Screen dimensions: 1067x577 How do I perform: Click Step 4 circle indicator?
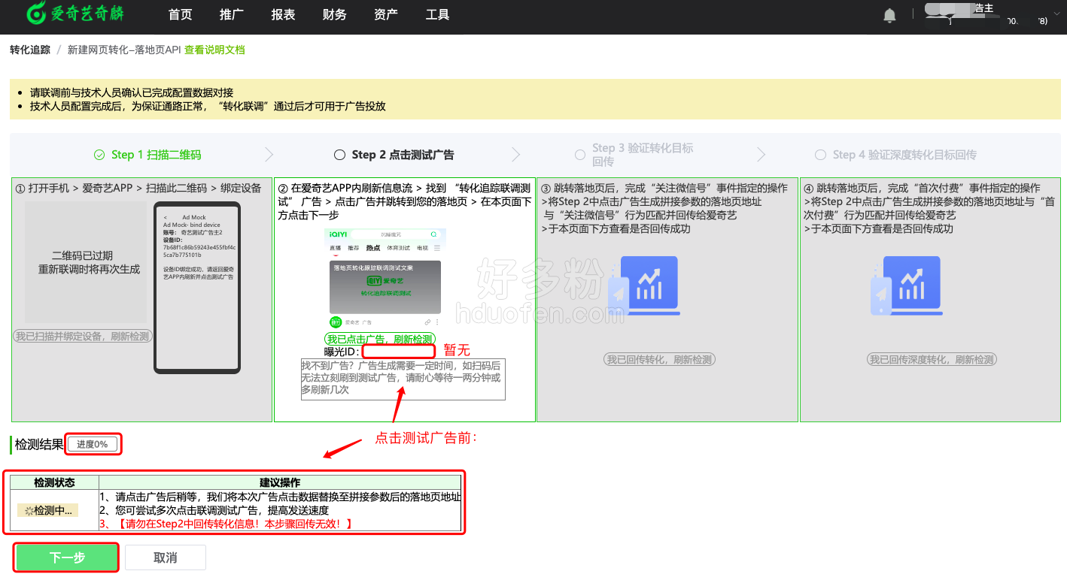pos(820,155)
